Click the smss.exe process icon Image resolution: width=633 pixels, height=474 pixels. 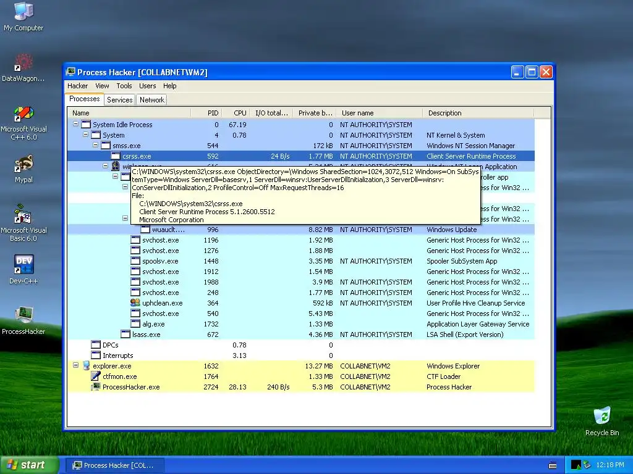106,145
